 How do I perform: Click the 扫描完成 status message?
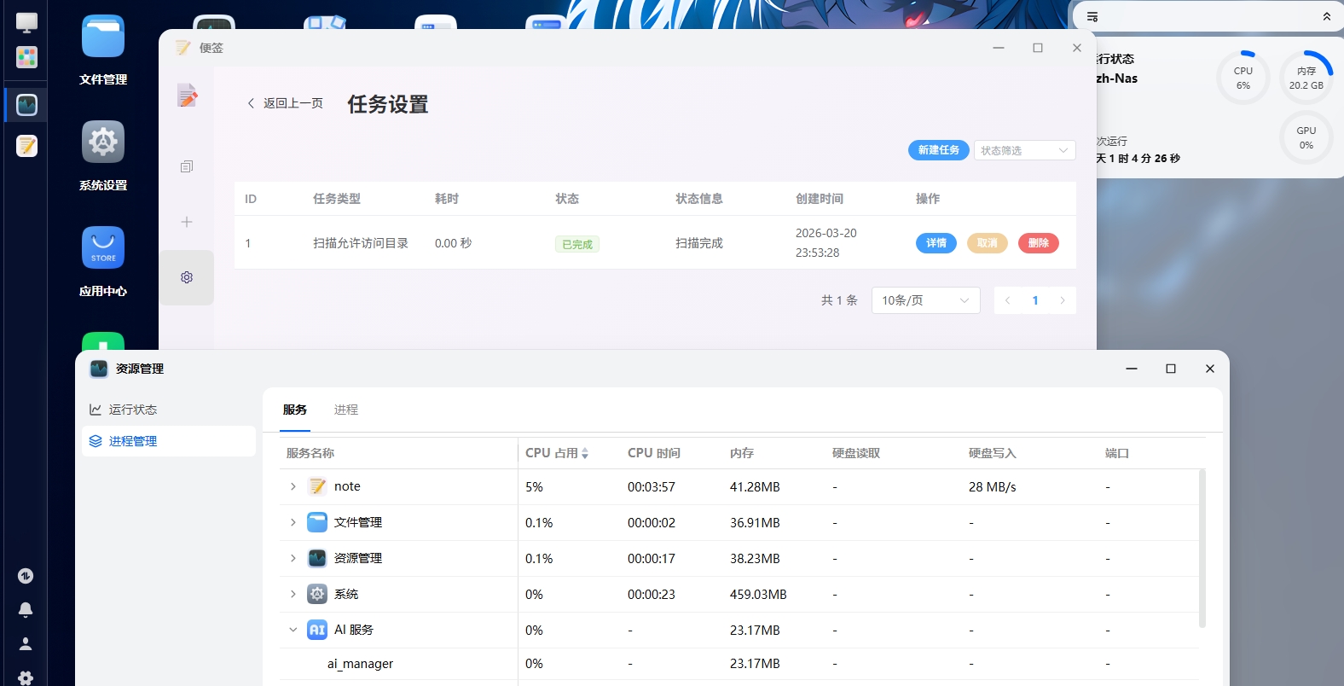pyautogui.click(x=699, y=243)
